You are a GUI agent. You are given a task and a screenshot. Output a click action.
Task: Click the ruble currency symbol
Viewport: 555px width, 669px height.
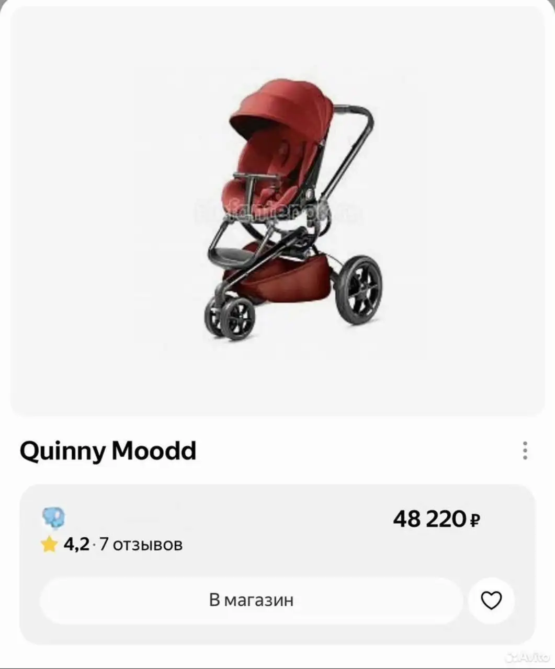tap(475, 521)
